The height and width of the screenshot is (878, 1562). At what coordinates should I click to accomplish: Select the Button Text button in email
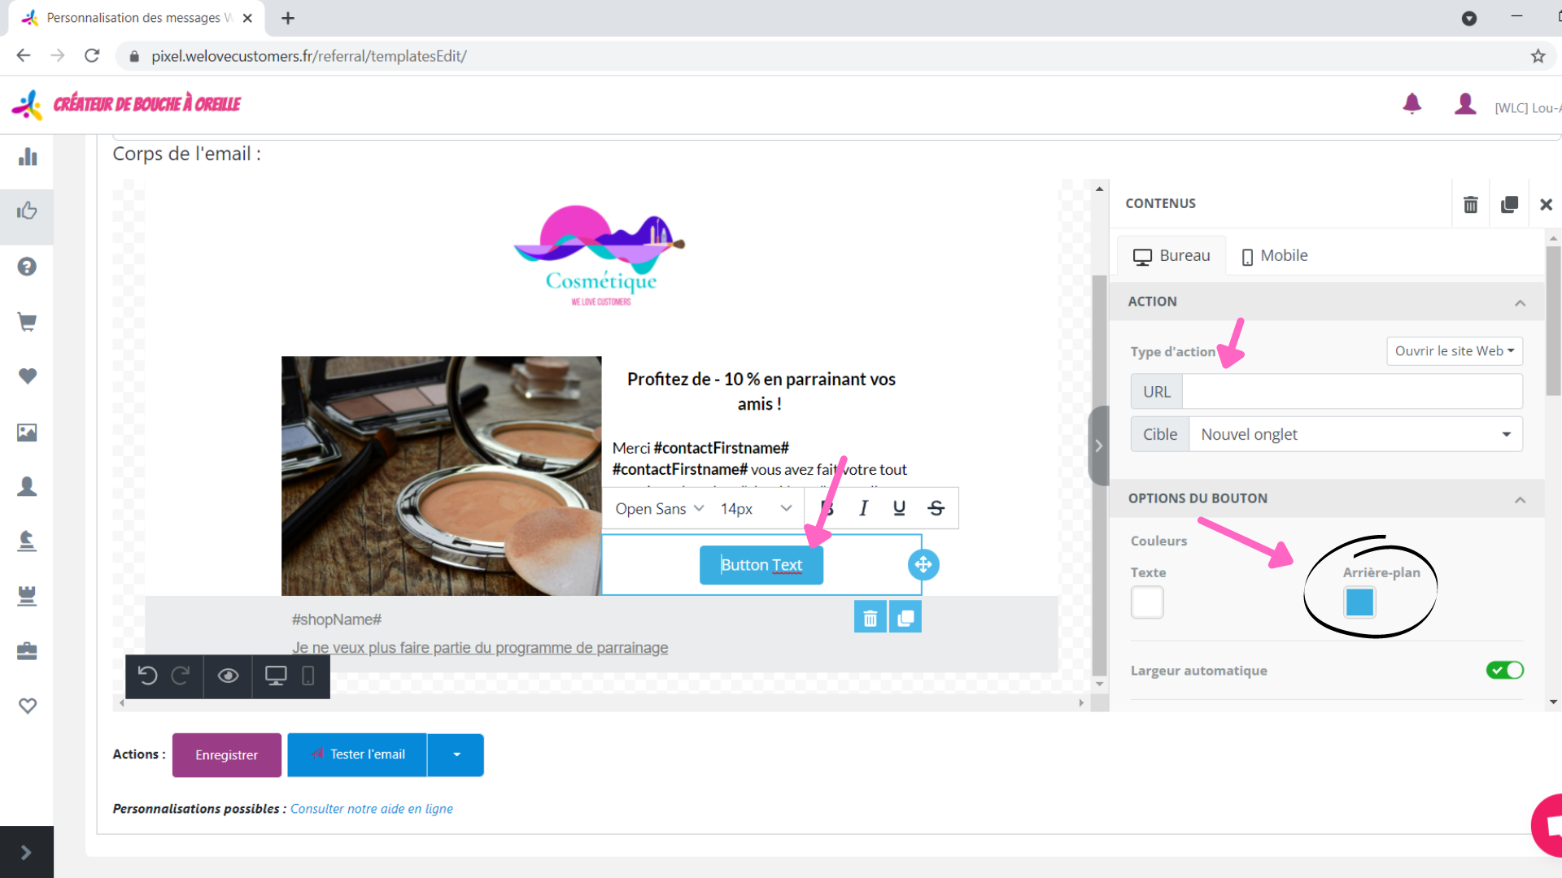click(x=761, y=565)
